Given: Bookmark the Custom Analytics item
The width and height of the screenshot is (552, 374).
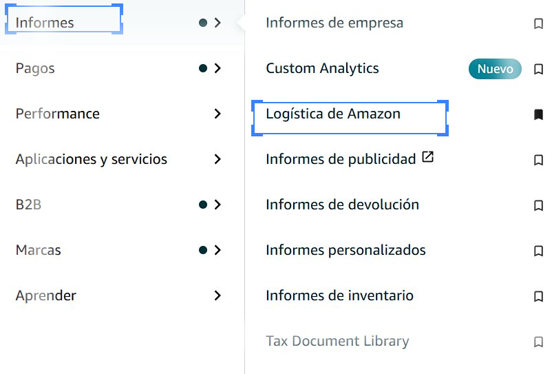Looking at the screenshot, I should pos(538,69).
